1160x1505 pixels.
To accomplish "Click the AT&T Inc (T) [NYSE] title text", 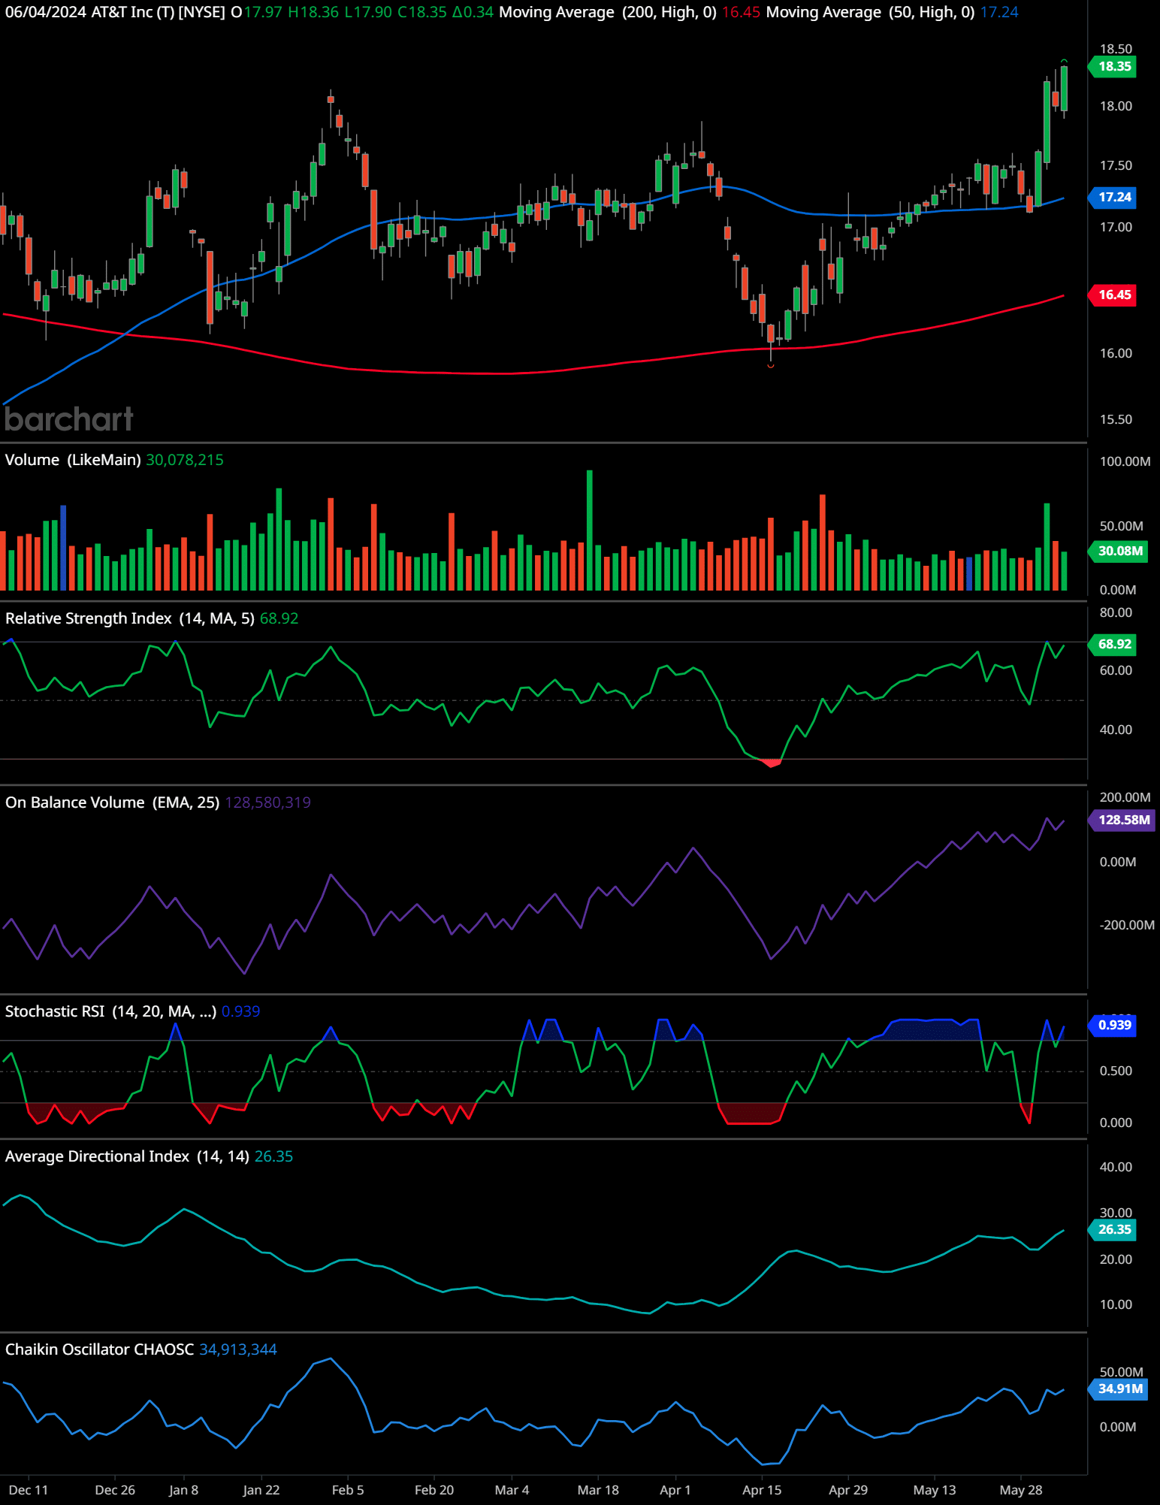I will (x=159, y=12).
